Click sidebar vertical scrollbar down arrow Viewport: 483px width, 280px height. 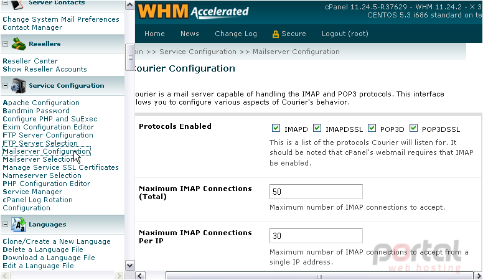129,266
